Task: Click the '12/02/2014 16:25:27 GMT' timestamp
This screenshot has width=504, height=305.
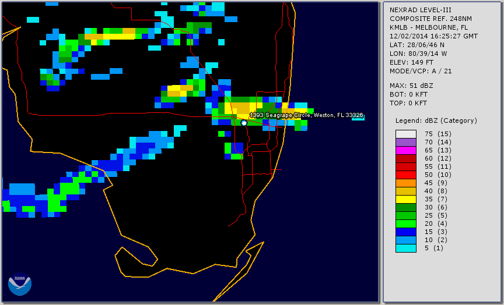Action: (433, 36)
